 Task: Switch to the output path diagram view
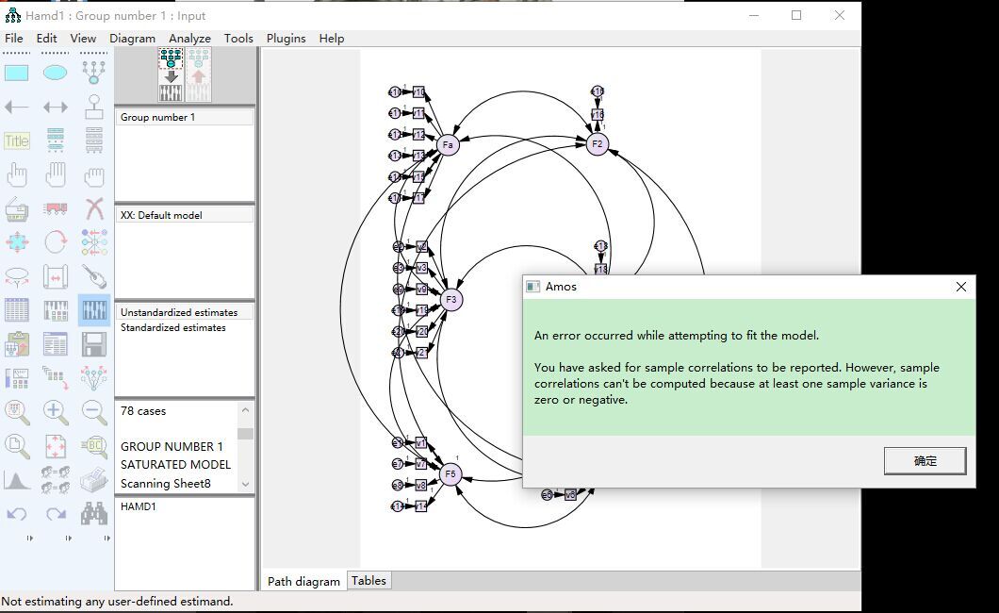click(198, 75)
